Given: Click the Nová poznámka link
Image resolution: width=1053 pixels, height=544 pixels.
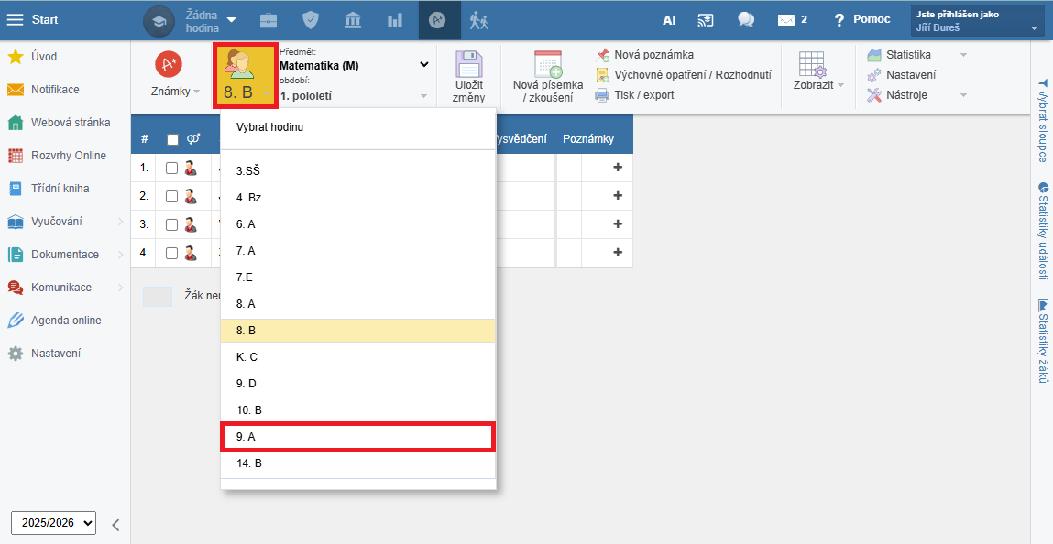Looking at the screenshot, I should [x=653, y=55].
